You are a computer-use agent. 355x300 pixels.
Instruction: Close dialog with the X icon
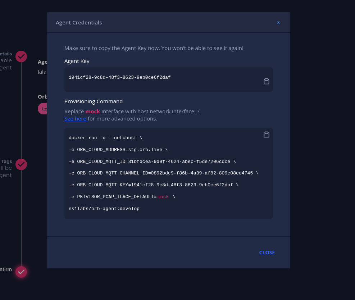pos(278,23)
